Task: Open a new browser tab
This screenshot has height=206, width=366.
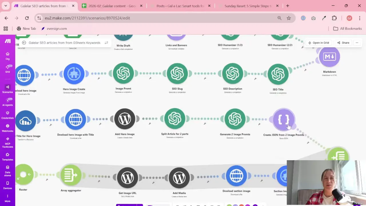Action: [288, 6]
